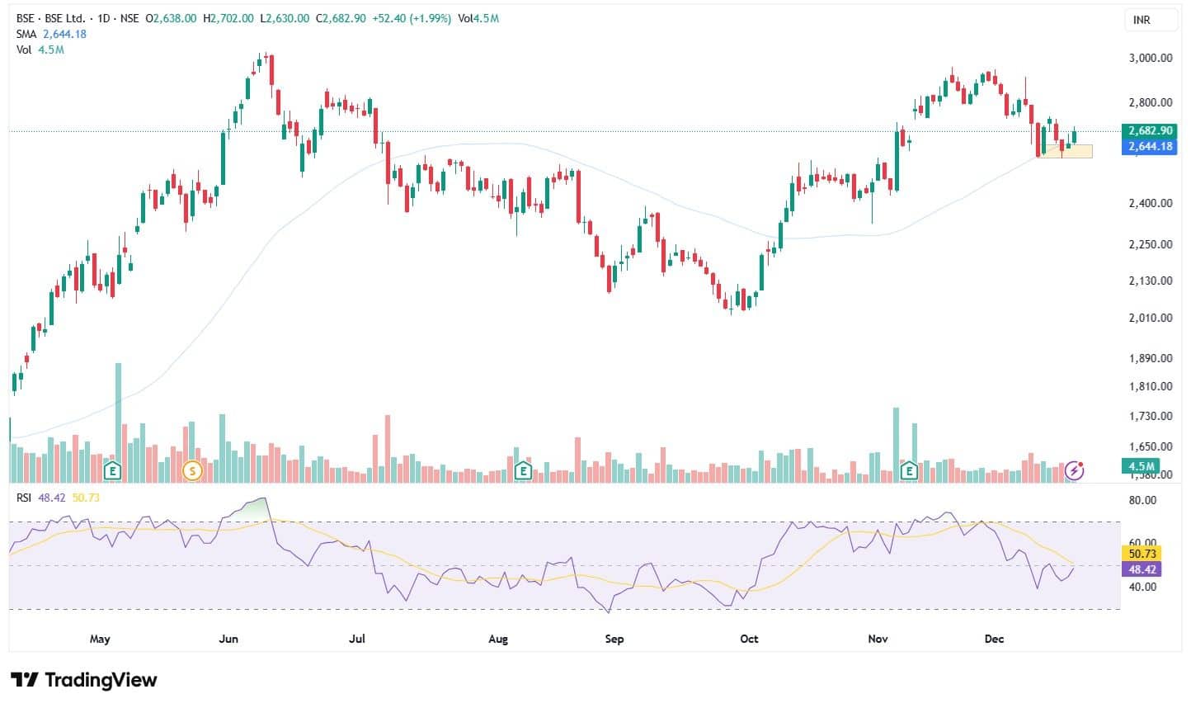Click the purple 48.42 RSI axis label
Screen dimensions: 1191x708
tap(1142, 569)
